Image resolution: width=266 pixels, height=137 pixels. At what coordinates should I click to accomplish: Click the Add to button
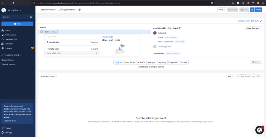point(233,10)
